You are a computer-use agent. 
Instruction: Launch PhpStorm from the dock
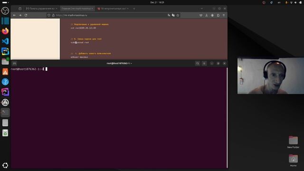(x=5, y=92)
